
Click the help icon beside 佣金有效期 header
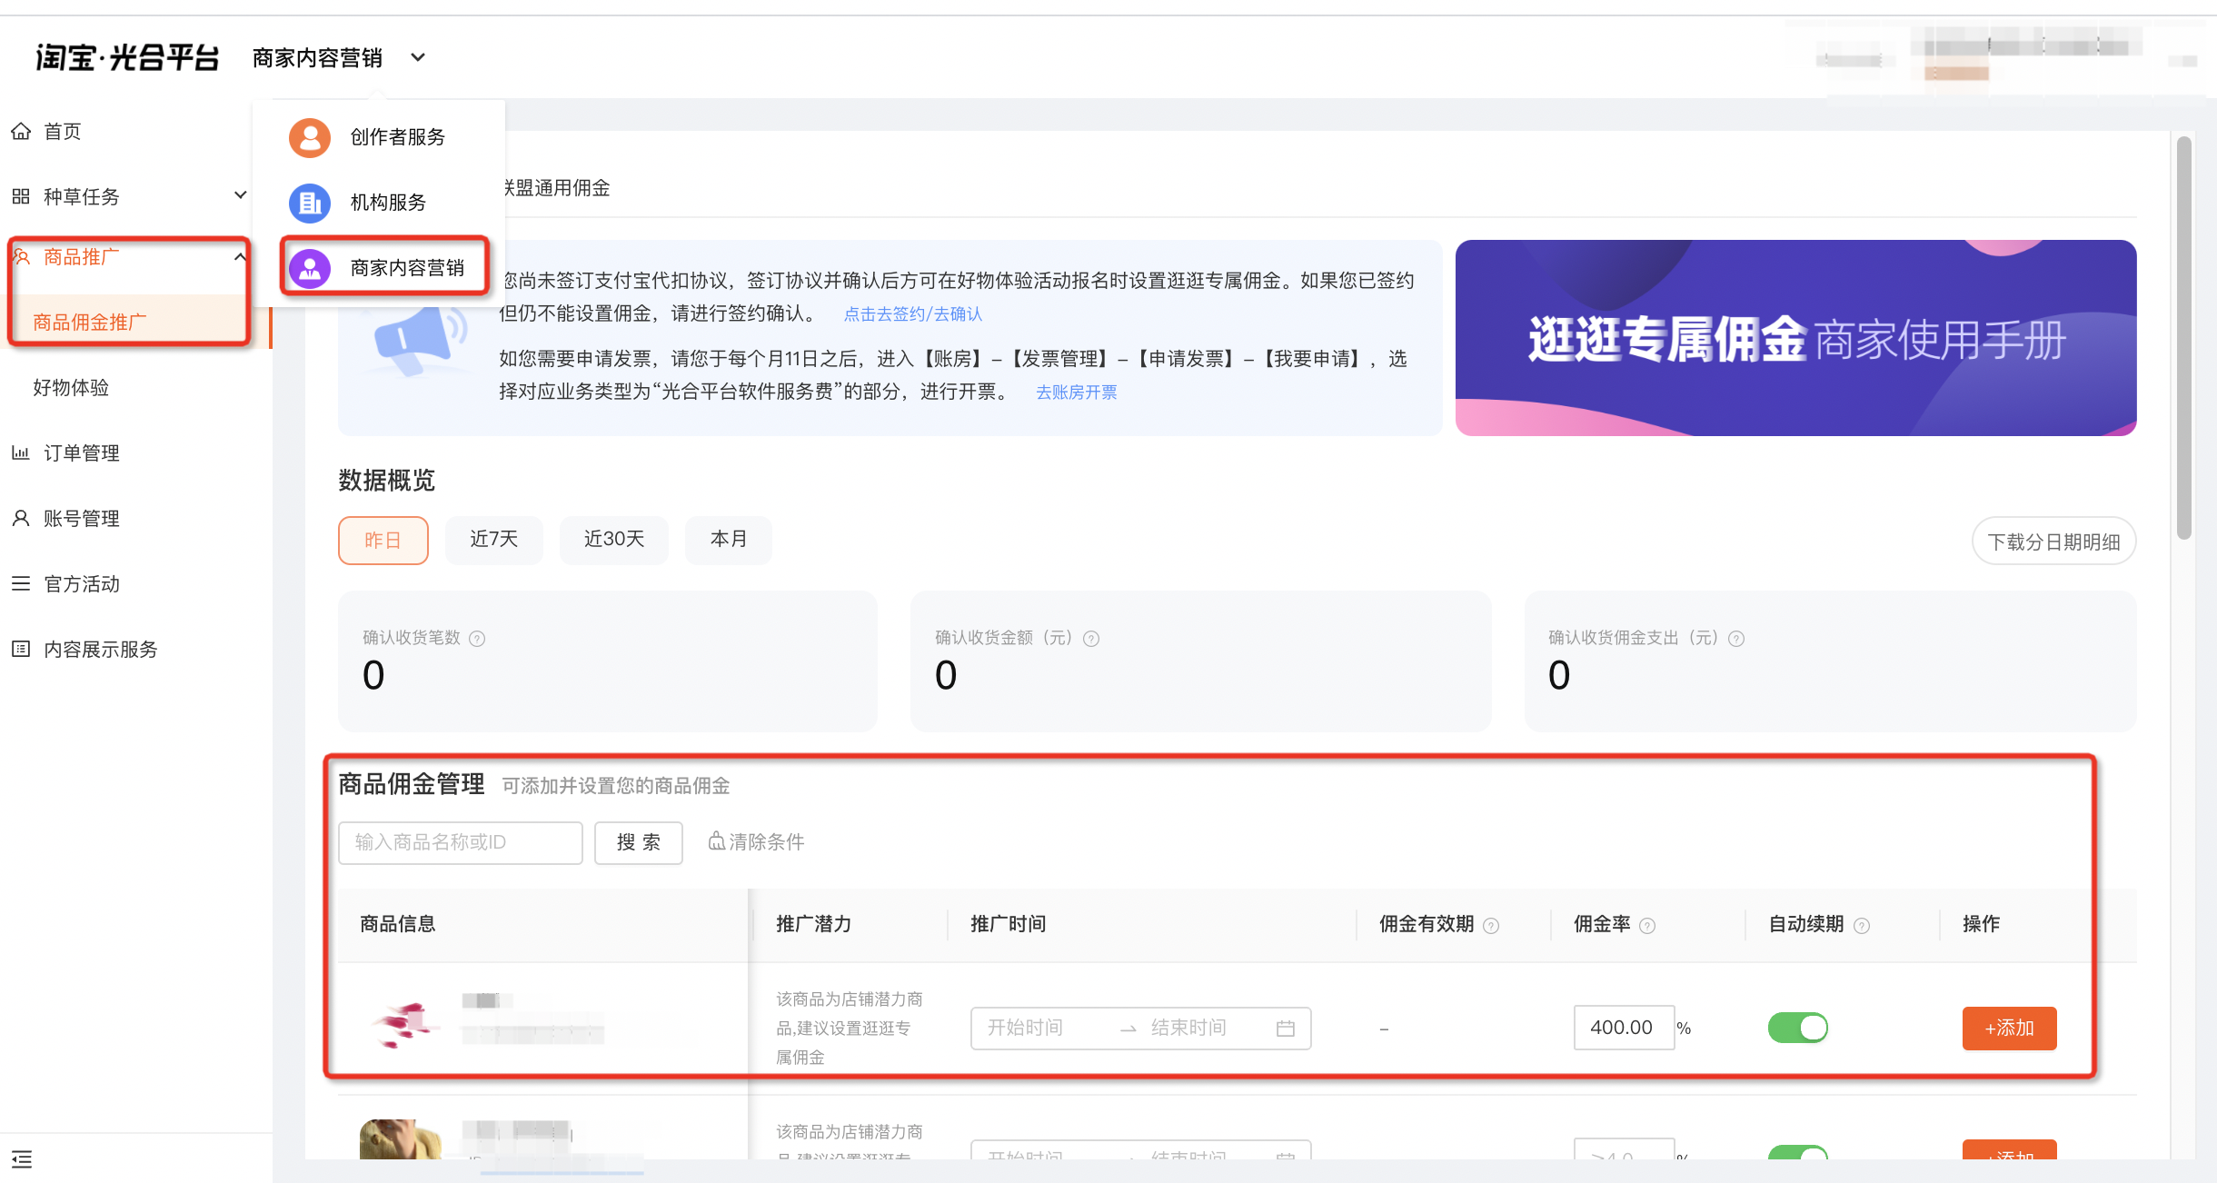click(x=1491, y=926)
